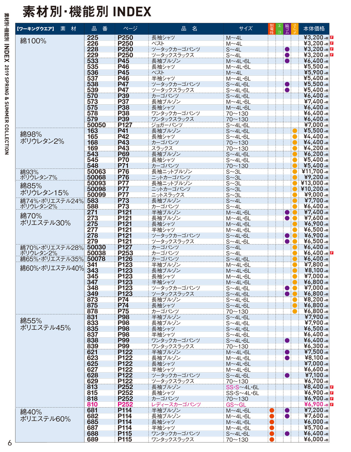This screenshot has width=351, height=452.
Task: Click the 素材別・機能別 INDEX page title
Action: click(x=87, y=12)
